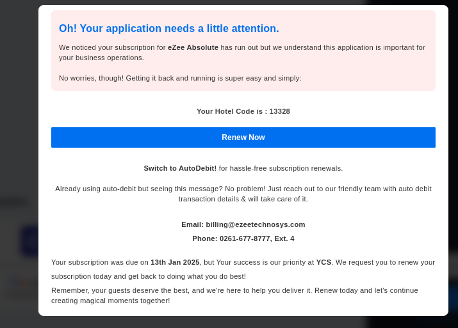Click the blurred blue icon behind the dialog
Image resolution: width=458 pixels, height=328 pixels.
tap(29, 241)
